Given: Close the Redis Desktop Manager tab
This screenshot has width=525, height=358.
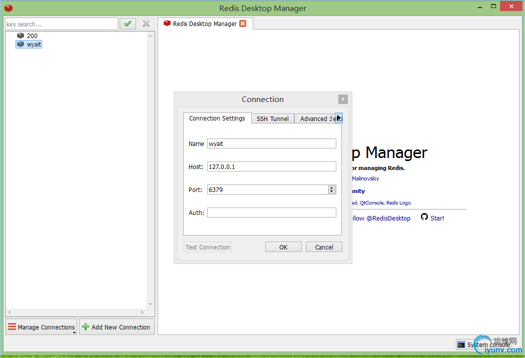Looking at the screenshot, I should [x=243, y=23].
